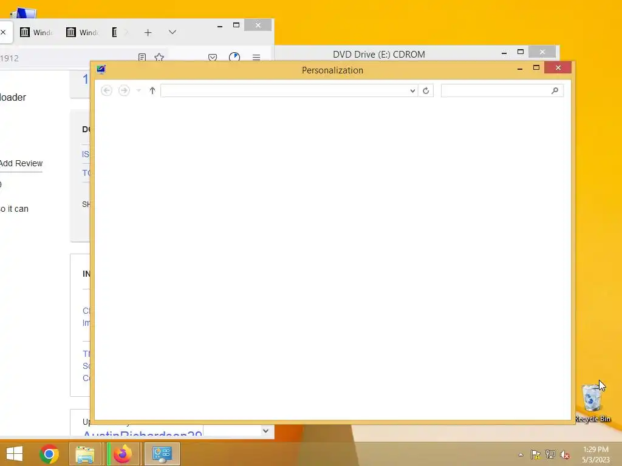This screenshot has height=466, width=622.
Task: Open network status tray icon
Action: (550, 454)
